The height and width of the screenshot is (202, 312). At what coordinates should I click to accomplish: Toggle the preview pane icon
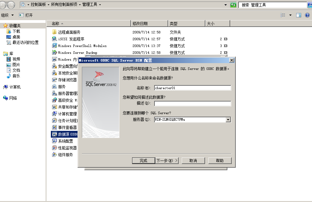[x=298, y=15]
